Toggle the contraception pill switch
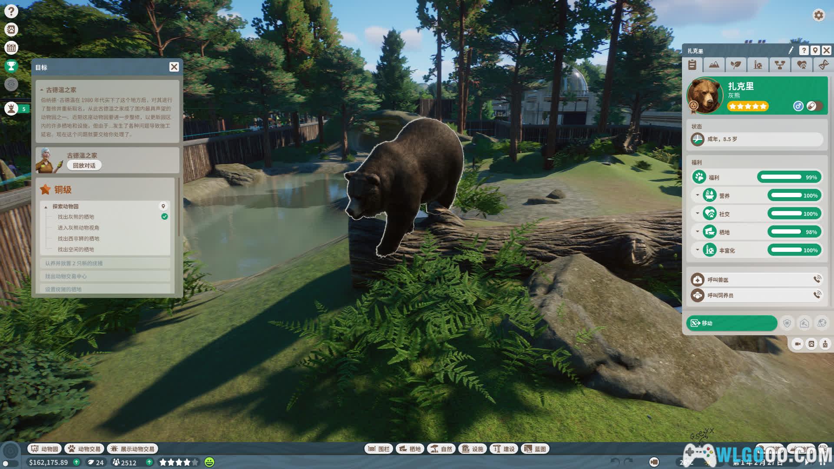The width and height of the screenshot is (834, 469). 814,106
